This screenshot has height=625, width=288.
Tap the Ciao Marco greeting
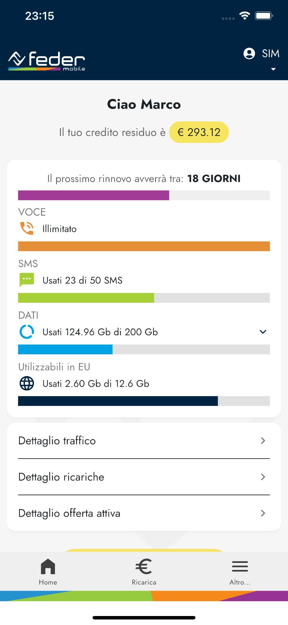144,104
